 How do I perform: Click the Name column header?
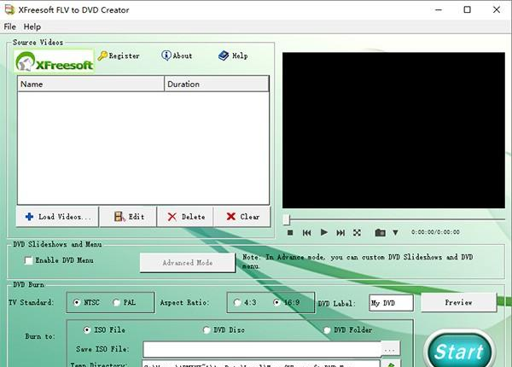(x=90, y=84)
